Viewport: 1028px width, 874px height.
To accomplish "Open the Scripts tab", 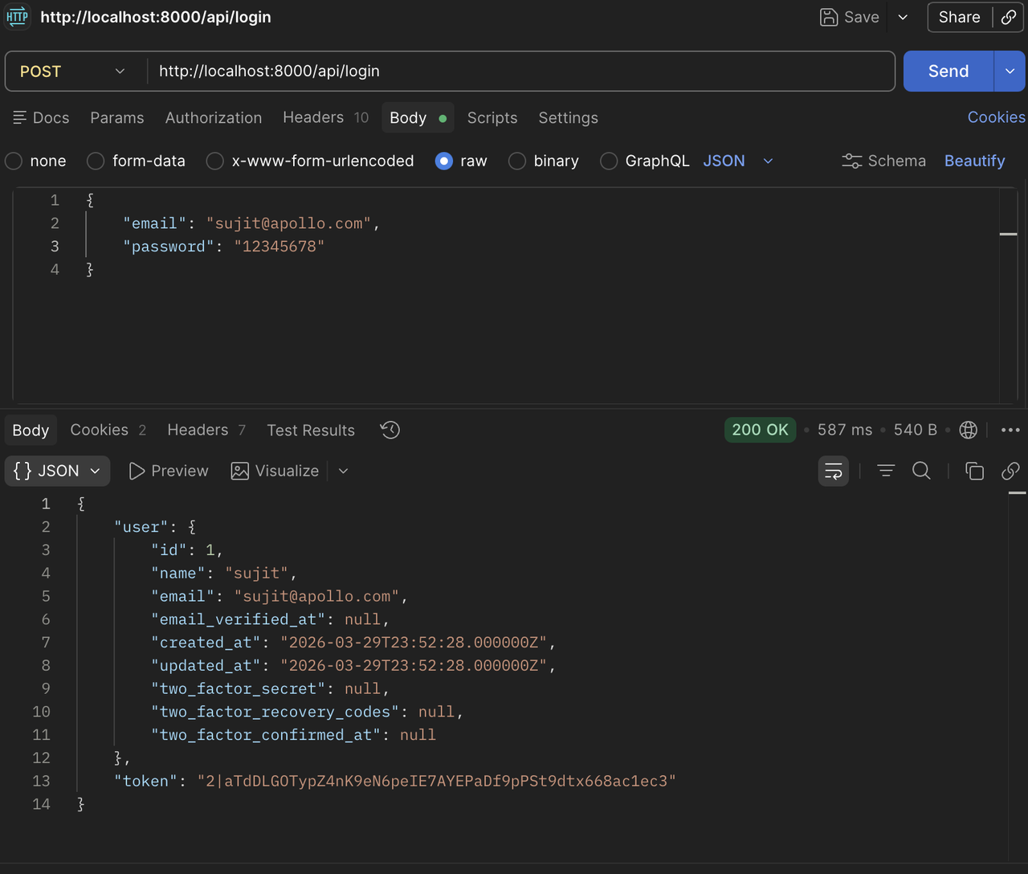I will tap(492, 117).
